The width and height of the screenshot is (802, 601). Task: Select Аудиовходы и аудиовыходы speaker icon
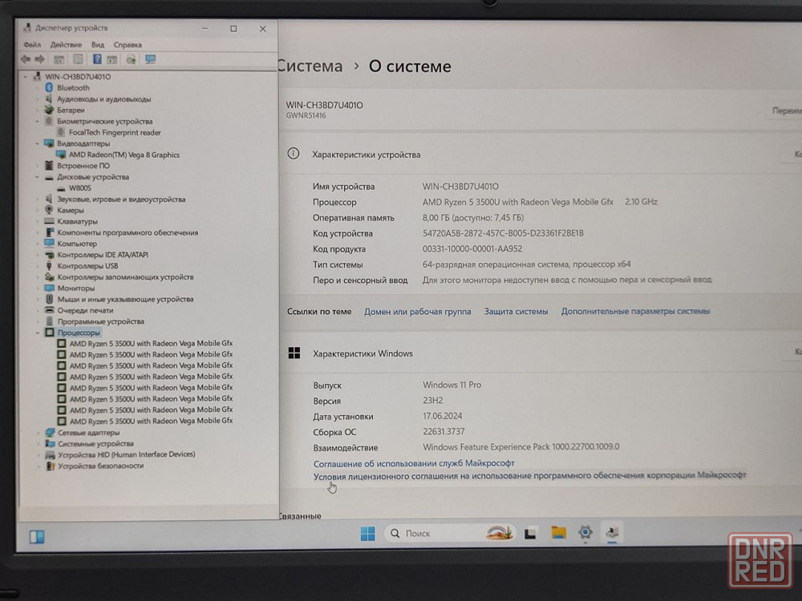pyautogui.click(x=49, y=99)
